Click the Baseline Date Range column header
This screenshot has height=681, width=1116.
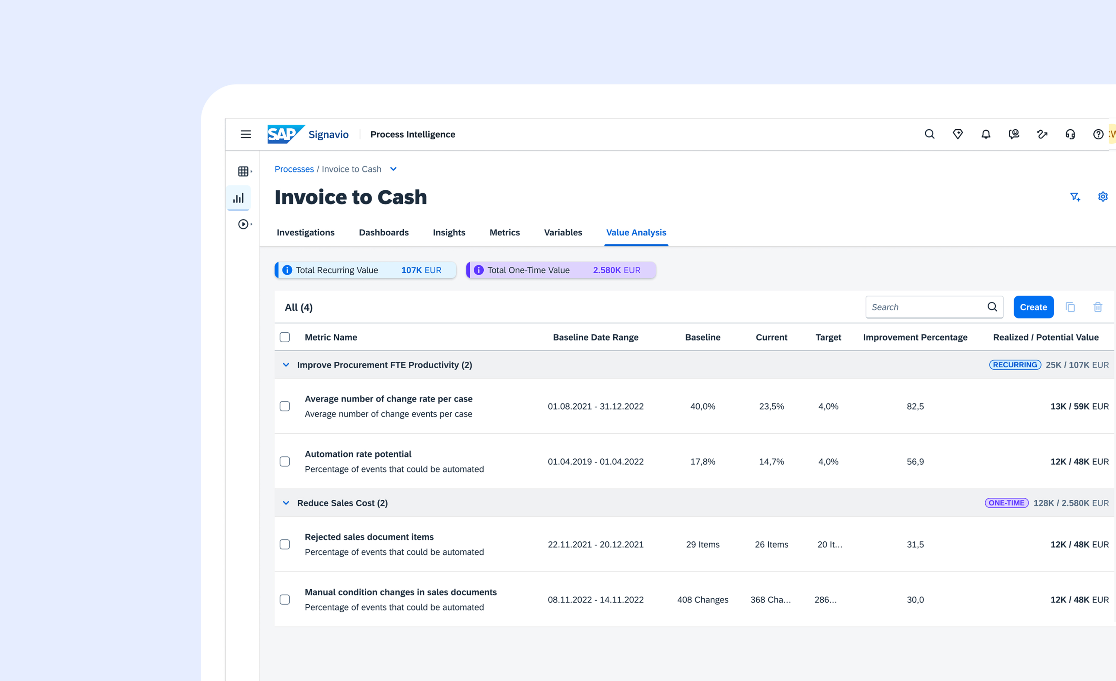click(x=596, y=337)
